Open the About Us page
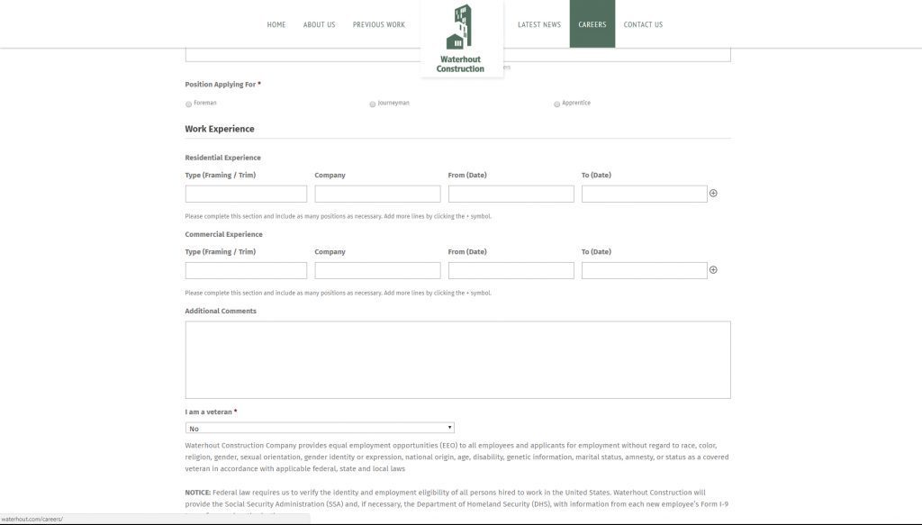Image resolution: width=922 pixels, height=525 pixels. [320, 24]
